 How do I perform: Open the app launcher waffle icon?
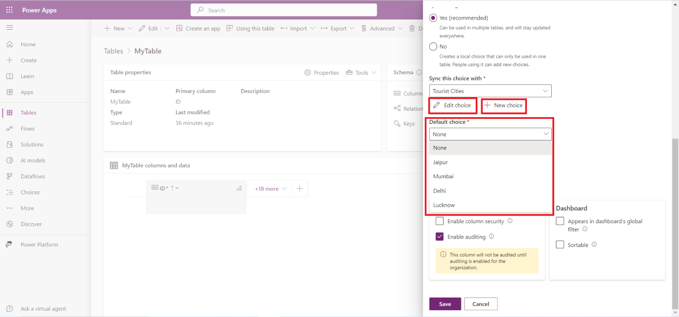9,10
